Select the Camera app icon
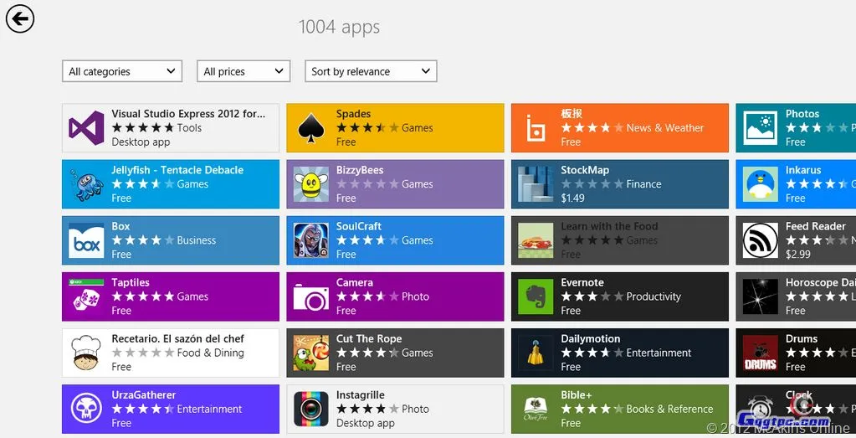856x438 pixels. pyautogui.click(x=311, y=296)
